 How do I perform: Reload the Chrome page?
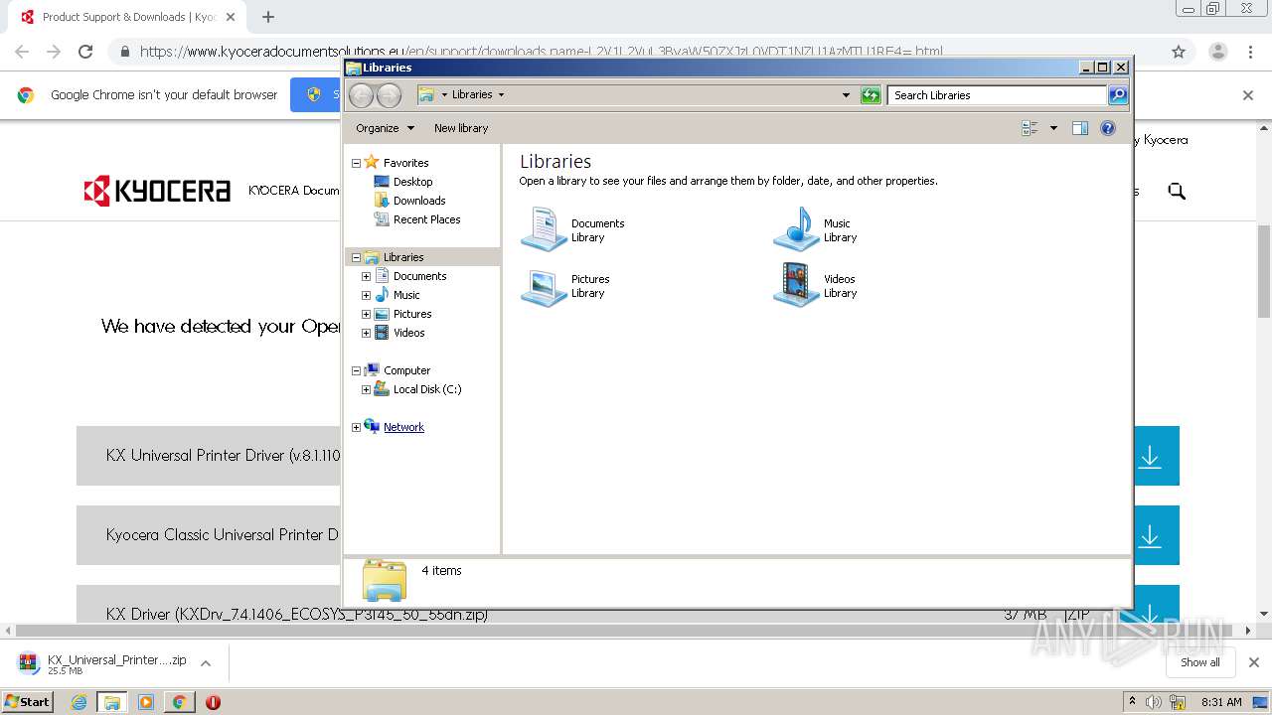[85, 52]
